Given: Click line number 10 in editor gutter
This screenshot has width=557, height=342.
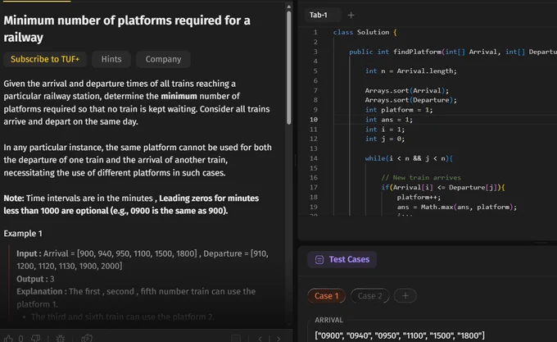Looking at the screenshot, I should pyautogui.click(x=314, y=120).
